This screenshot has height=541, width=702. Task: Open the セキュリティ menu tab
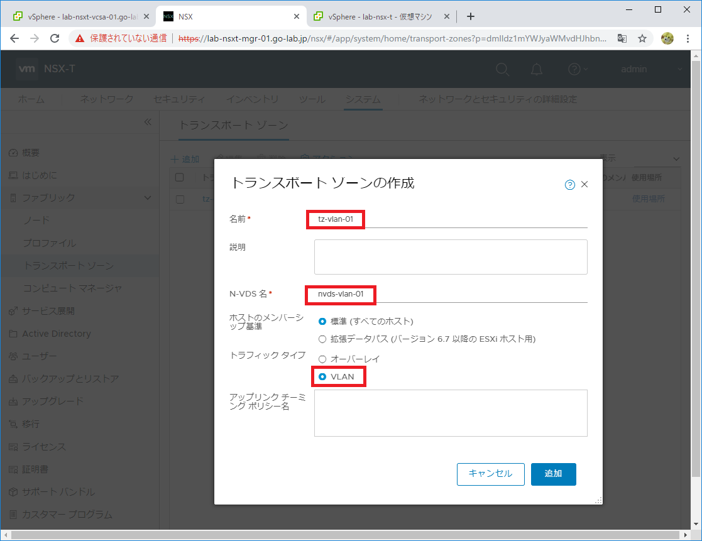179,99
